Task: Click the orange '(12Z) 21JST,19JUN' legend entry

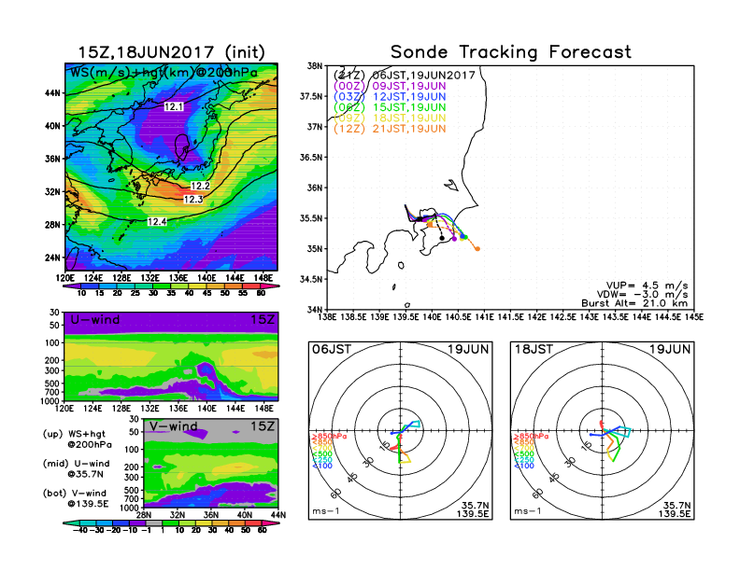Action: (390, 129)
